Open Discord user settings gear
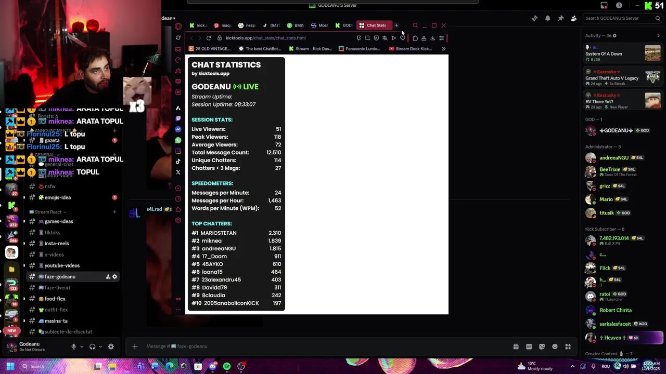The width and height of the screenshot is (666, 374). [111, 346]
